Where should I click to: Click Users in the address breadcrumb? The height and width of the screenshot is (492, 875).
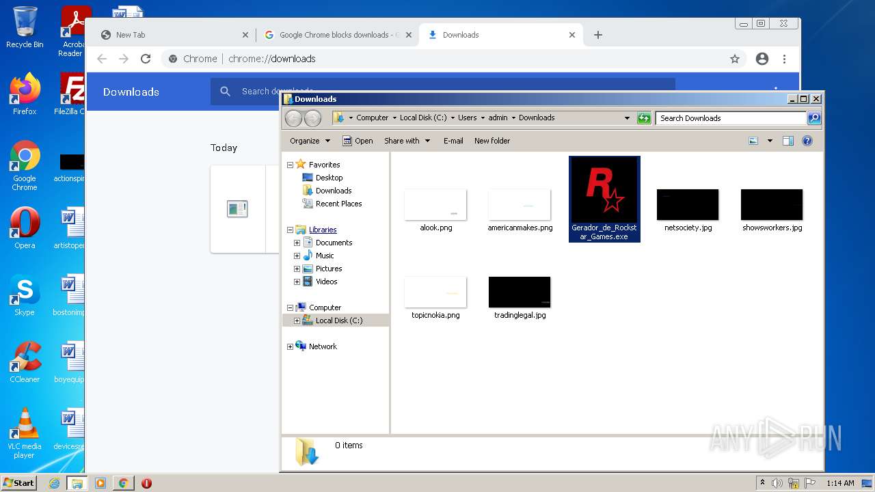click(468, 118)
